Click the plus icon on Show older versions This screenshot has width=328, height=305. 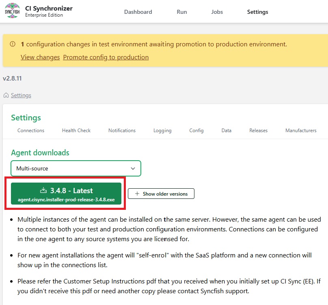(x=137, y=194)
